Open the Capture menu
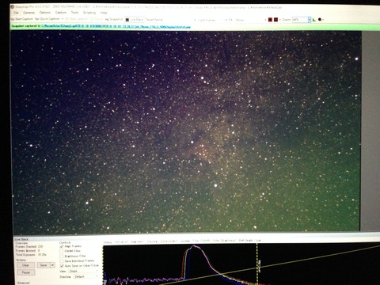This screenshot has height=285, width=380. tap(61, 13)
